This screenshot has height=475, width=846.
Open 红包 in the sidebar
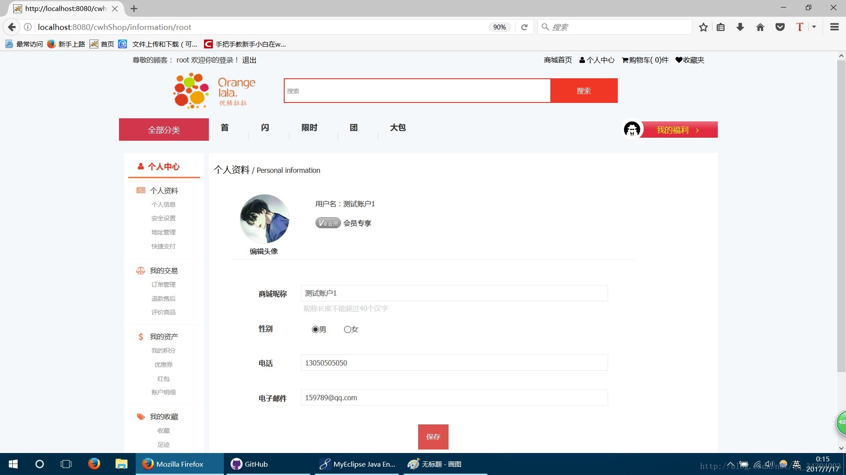point(163,379)
